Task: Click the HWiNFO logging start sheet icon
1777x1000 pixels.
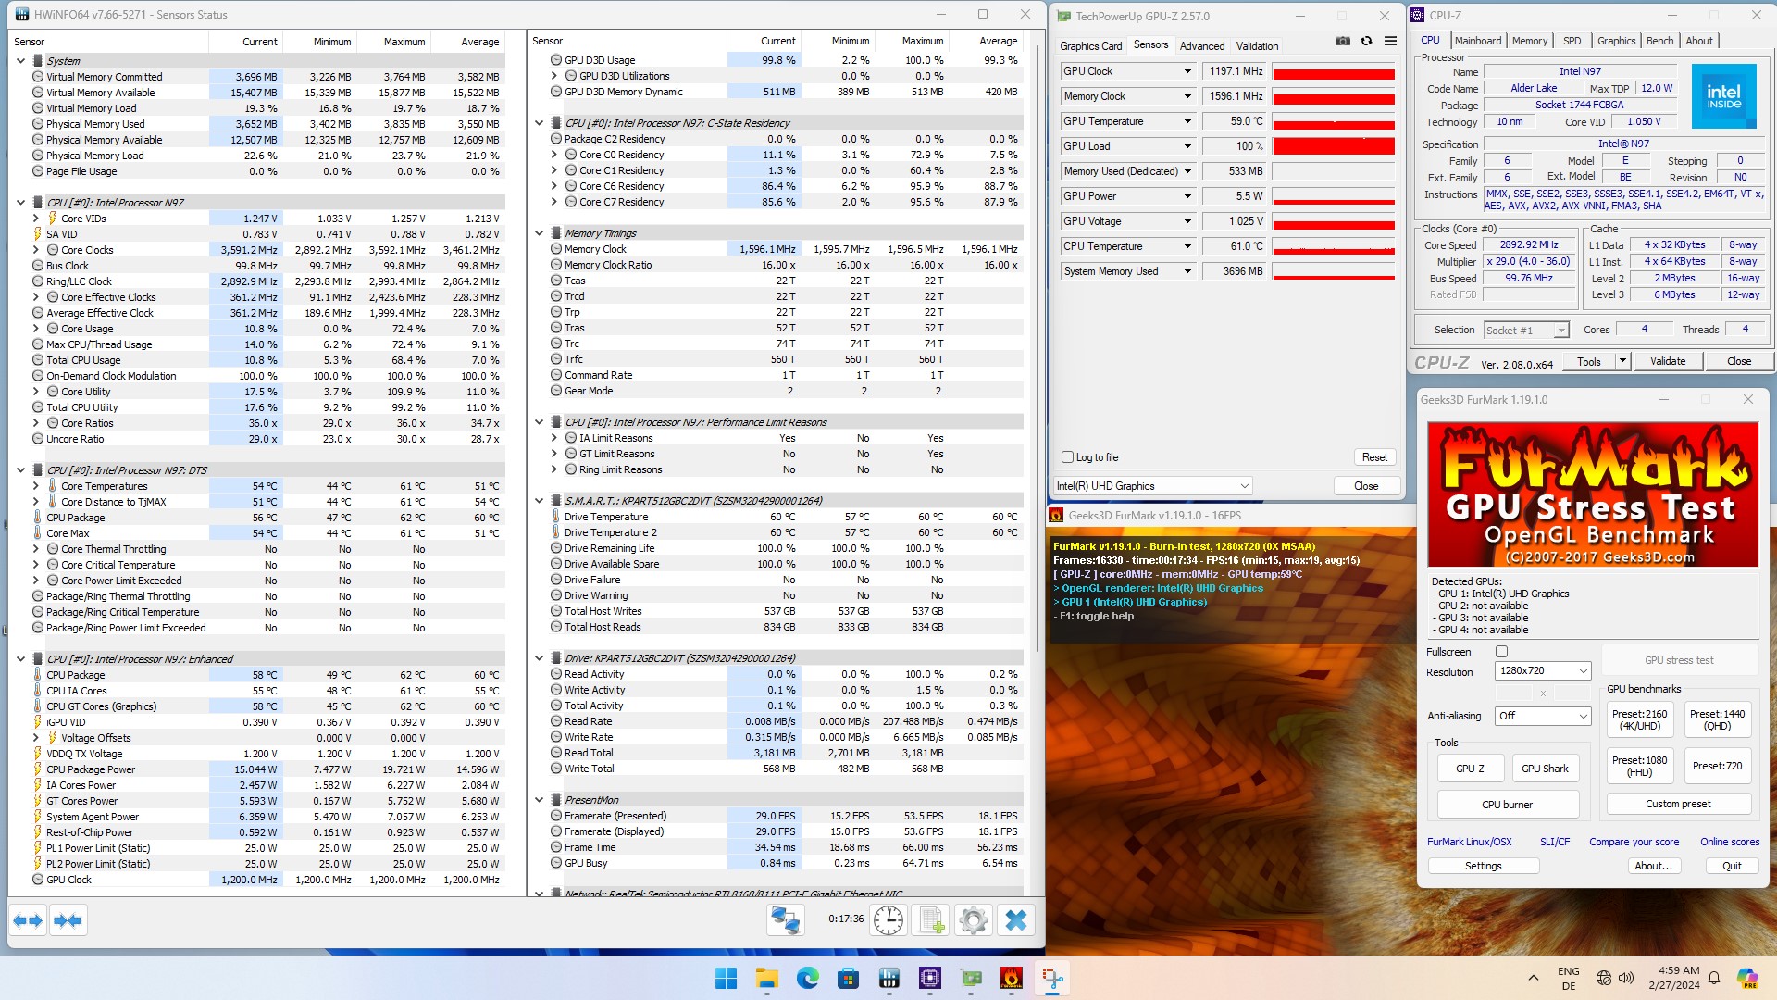Action: pos(929,920)
